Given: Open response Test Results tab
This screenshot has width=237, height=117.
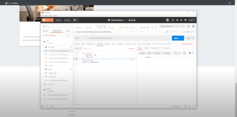Looking at the screenshot, I should pos(166,48).
